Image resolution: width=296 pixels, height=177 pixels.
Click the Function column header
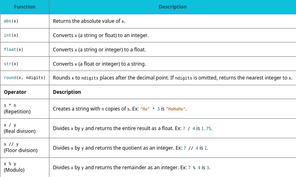(24, 7)
